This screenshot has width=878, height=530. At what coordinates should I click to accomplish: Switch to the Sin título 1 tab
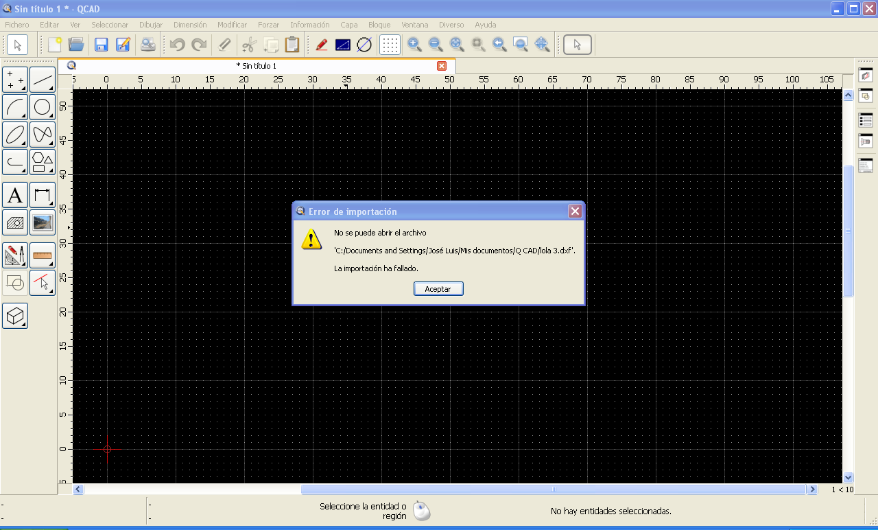click(256, 66)
